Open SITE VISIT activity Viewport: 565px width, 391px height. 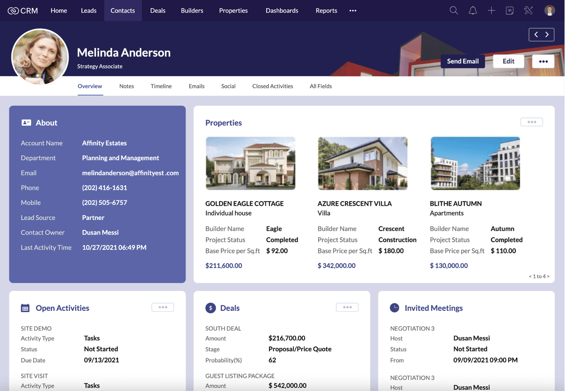[x=34, y=376]
